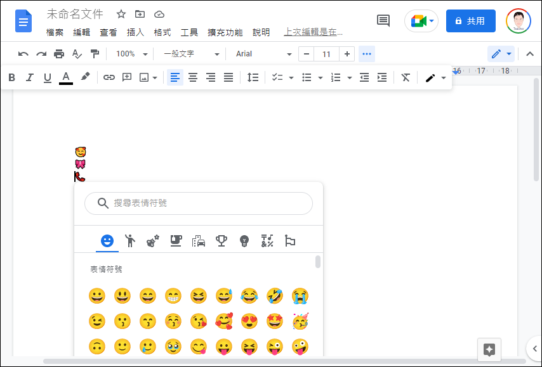The width and height of the screenshot is (542, 367).
Task: Switch to the food and drink emoji tab
Action: coord(176,241)
